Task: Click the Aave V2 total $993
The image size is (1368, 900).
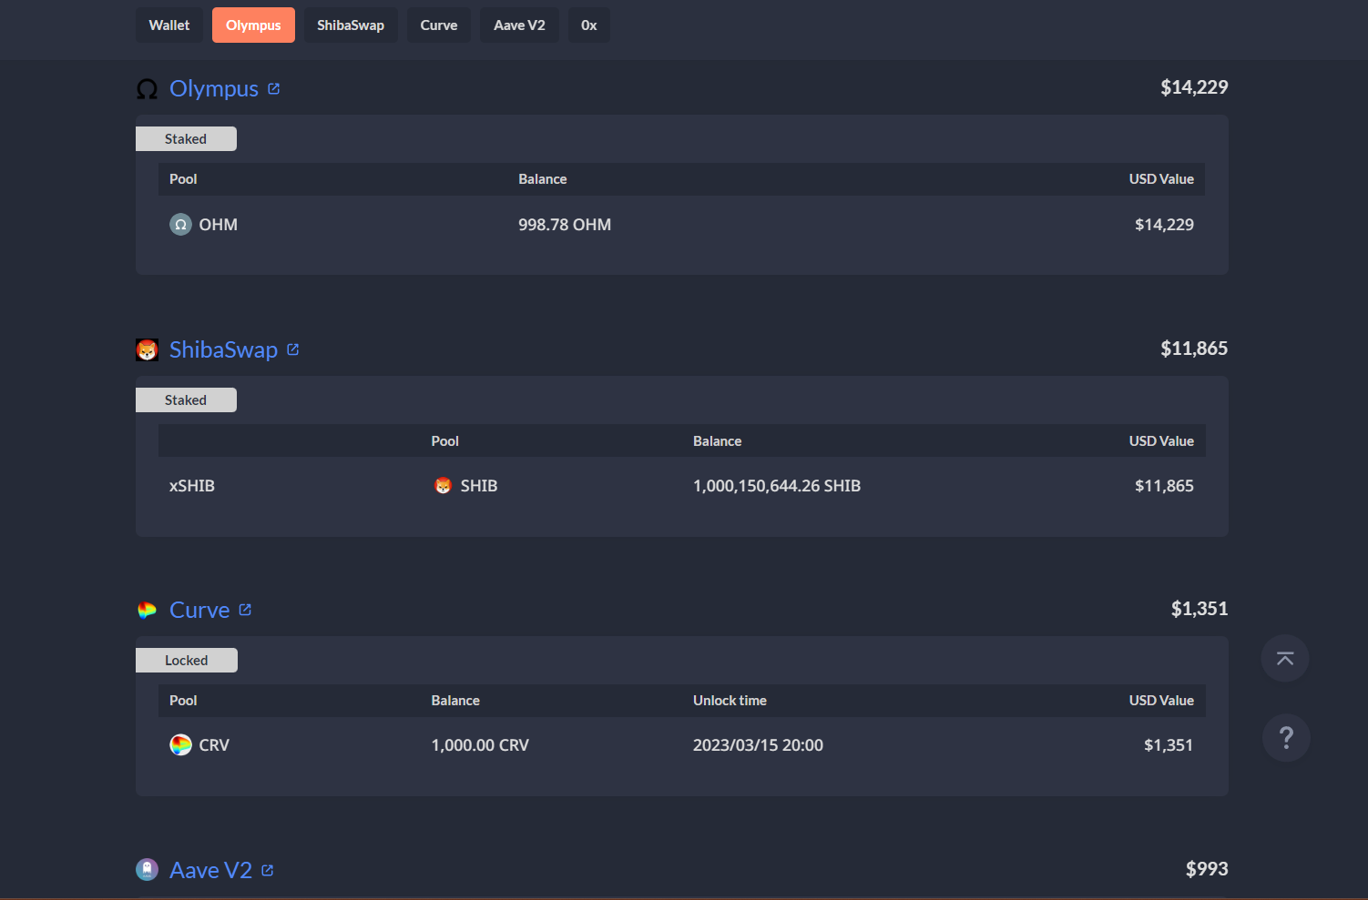Action: point(1207,869)
